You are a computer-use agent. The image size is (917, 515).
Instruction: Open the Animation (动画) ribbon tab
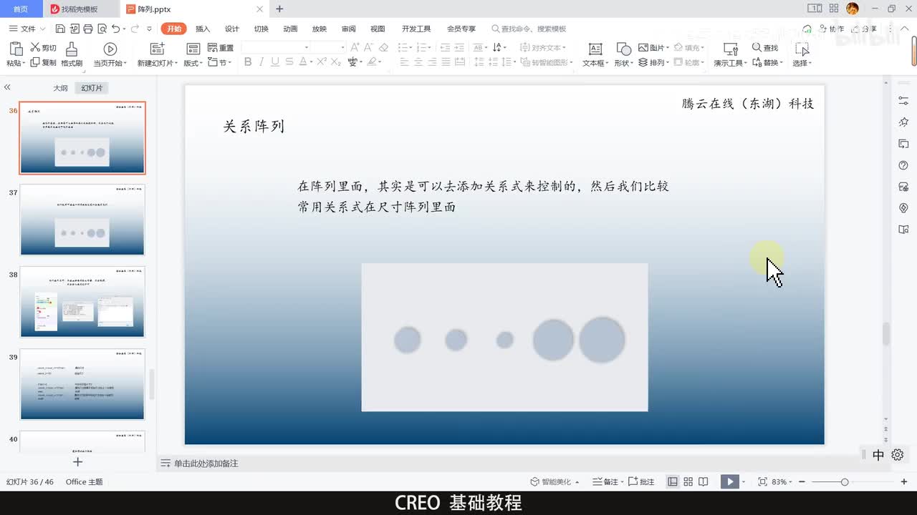(290, 29)
